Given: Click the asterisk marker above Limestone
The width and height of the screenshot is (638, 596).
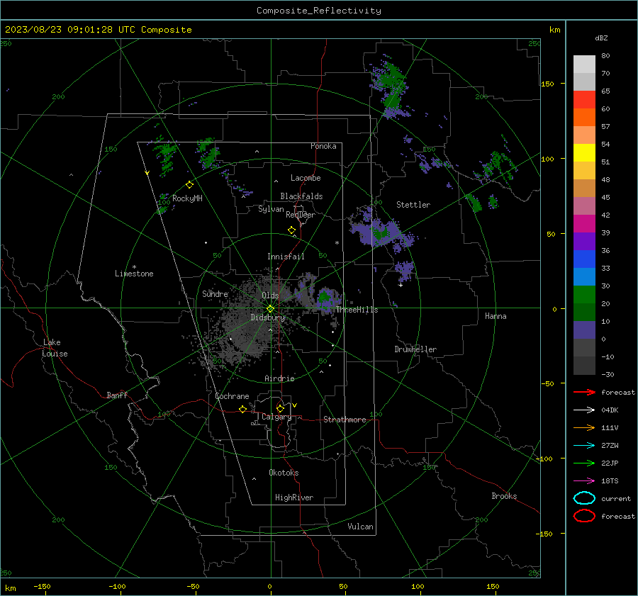Looking at the screenshot, I should coord(134,267).
